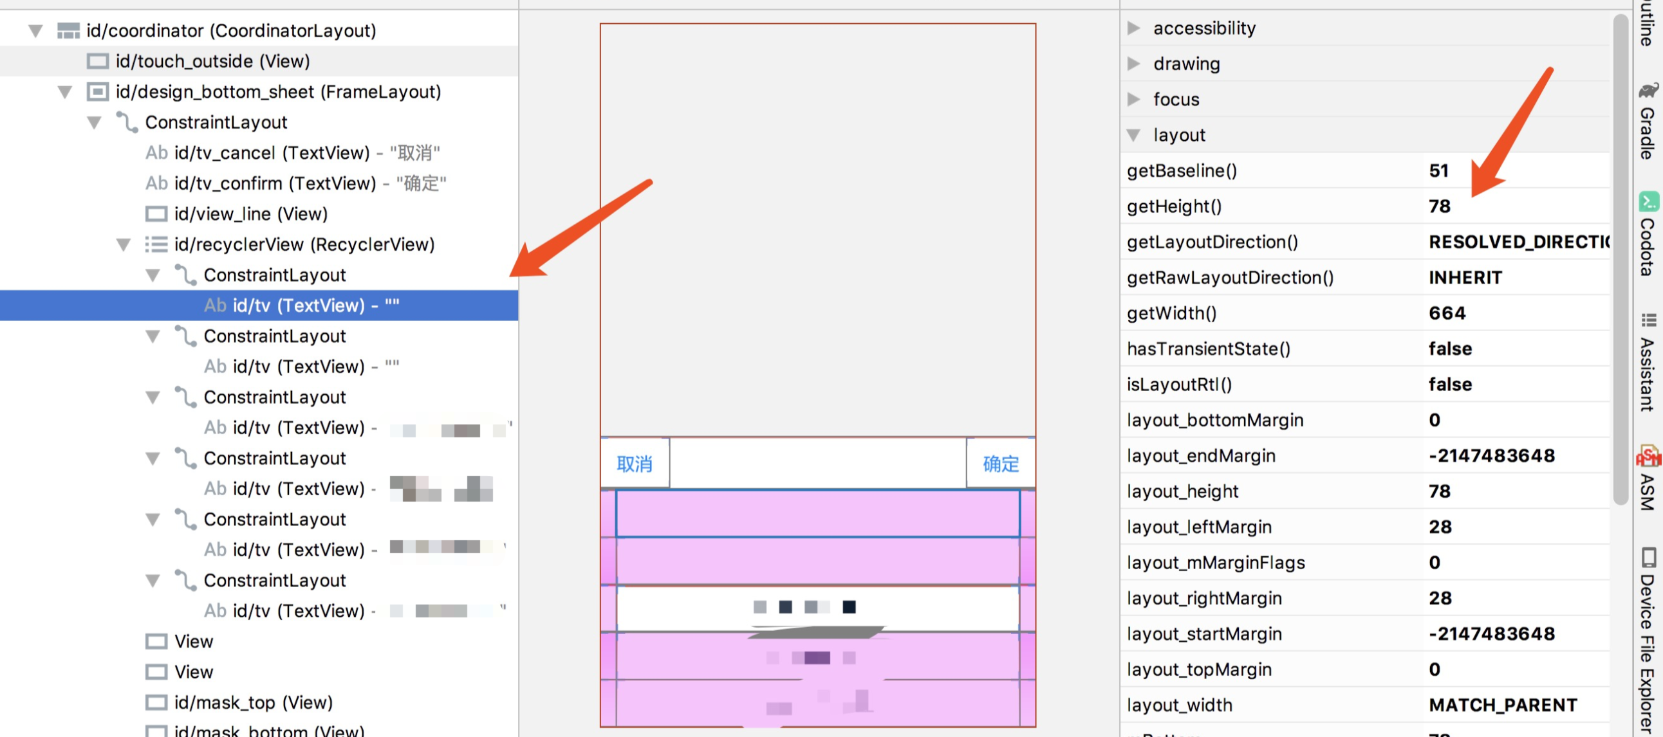Screen dimensions: 1663x737
Task: Click the 确定 button in preview
Action: point(1000,464)
